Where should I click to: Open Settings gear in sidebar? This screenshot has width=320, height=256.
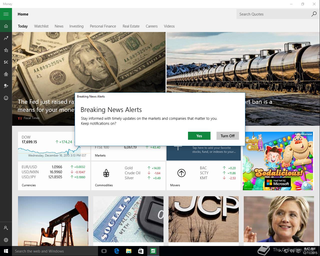pos(6,240)
